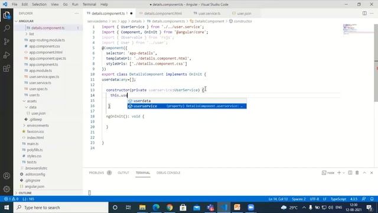
Task: Open File Explorer from taskbar
Action: pos(142,208)
